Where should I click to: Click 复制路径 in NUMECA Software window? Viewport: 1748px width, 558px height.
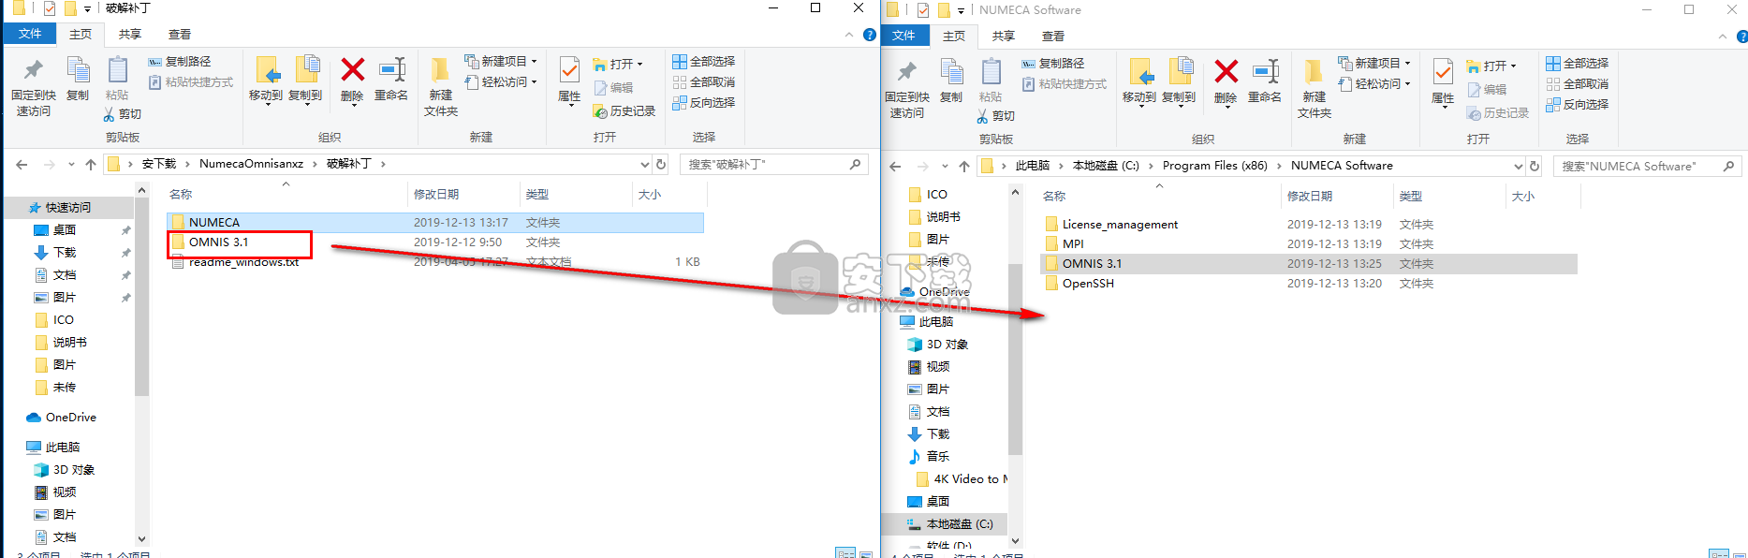point(1053,64)
